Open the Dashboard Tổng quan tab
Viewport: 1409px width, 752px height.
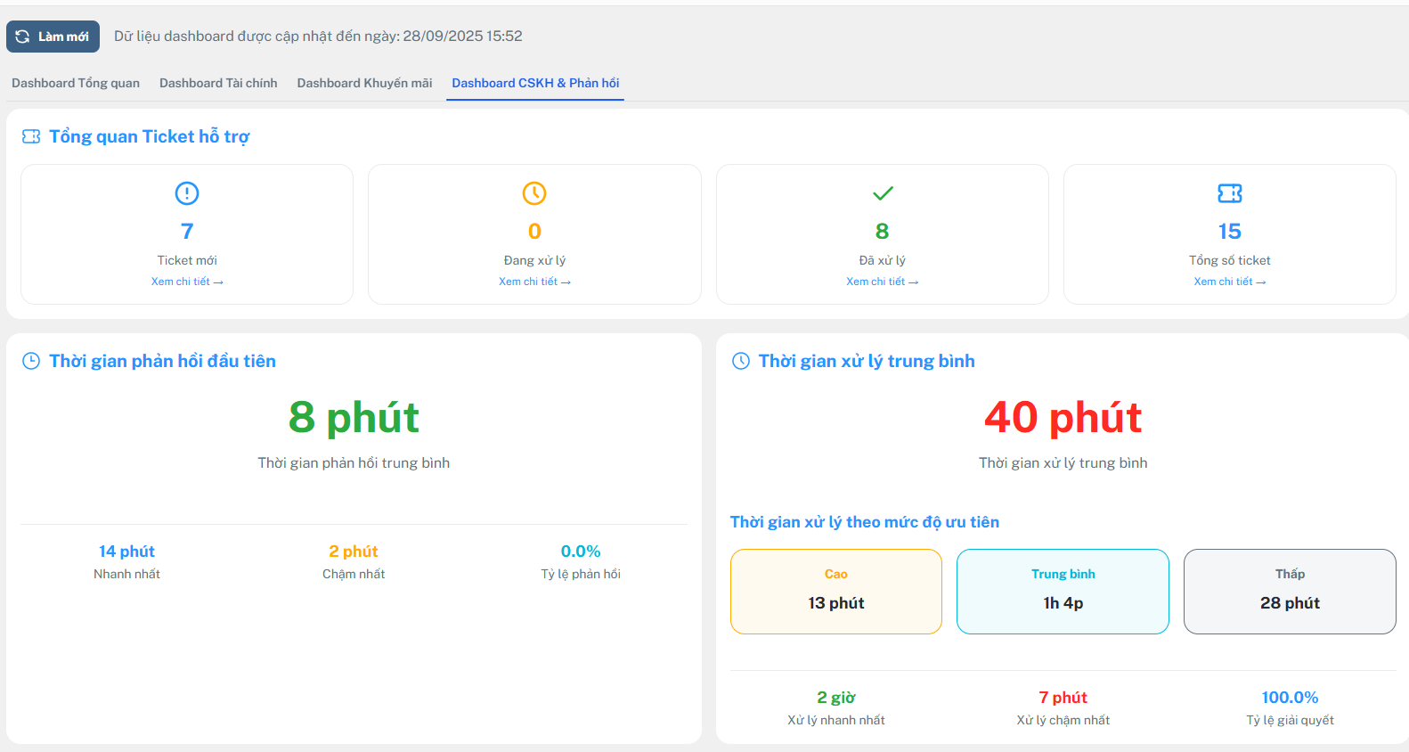[76, 83]
